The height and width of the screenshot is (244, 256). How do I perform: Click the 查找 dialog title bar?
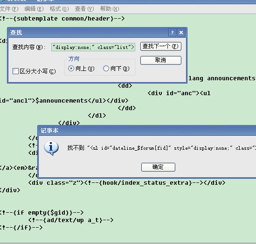[x=88, y=33]
